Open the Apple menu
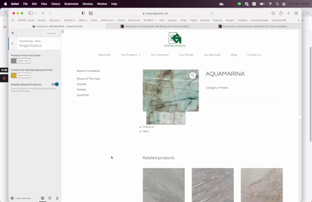Image resolution: width=312 pixels, height=202 pixels. click(x=5, y=4)
